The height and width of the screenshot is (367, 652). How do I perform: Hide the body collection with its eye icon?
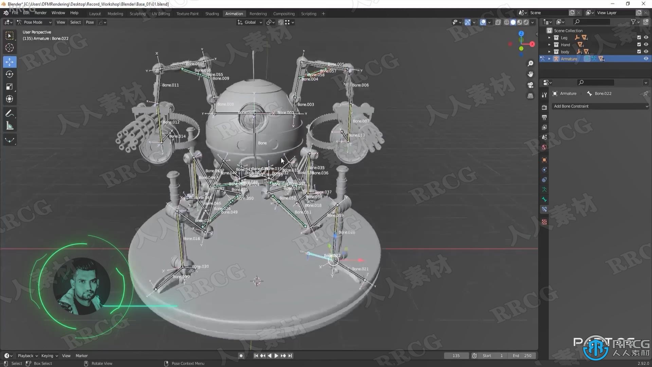[x=646, y=52]
